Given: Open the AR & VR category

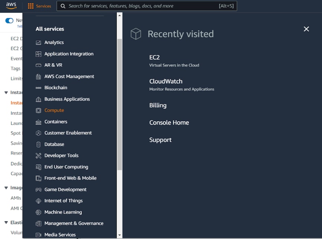Looking at the screenshot, I should click(x=53, y=65).
